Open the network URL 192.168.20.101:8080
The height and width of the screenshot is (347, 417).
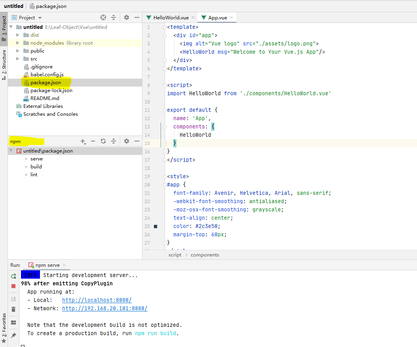(x=104, y=309)
